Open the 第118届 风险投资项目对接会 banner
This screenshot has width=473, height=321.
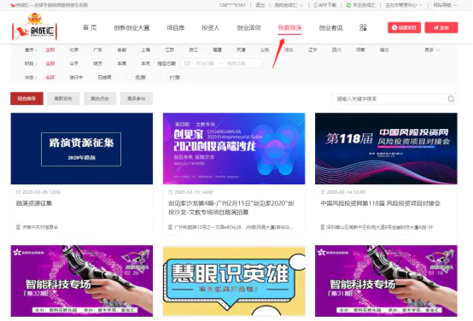pos(386,149)
